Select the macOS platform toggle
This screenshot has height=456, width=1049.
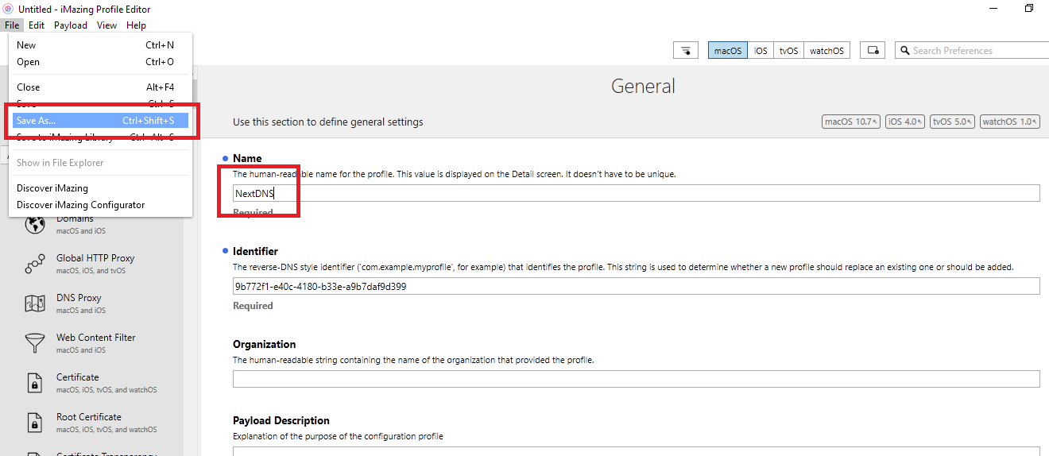click(728, 51)
